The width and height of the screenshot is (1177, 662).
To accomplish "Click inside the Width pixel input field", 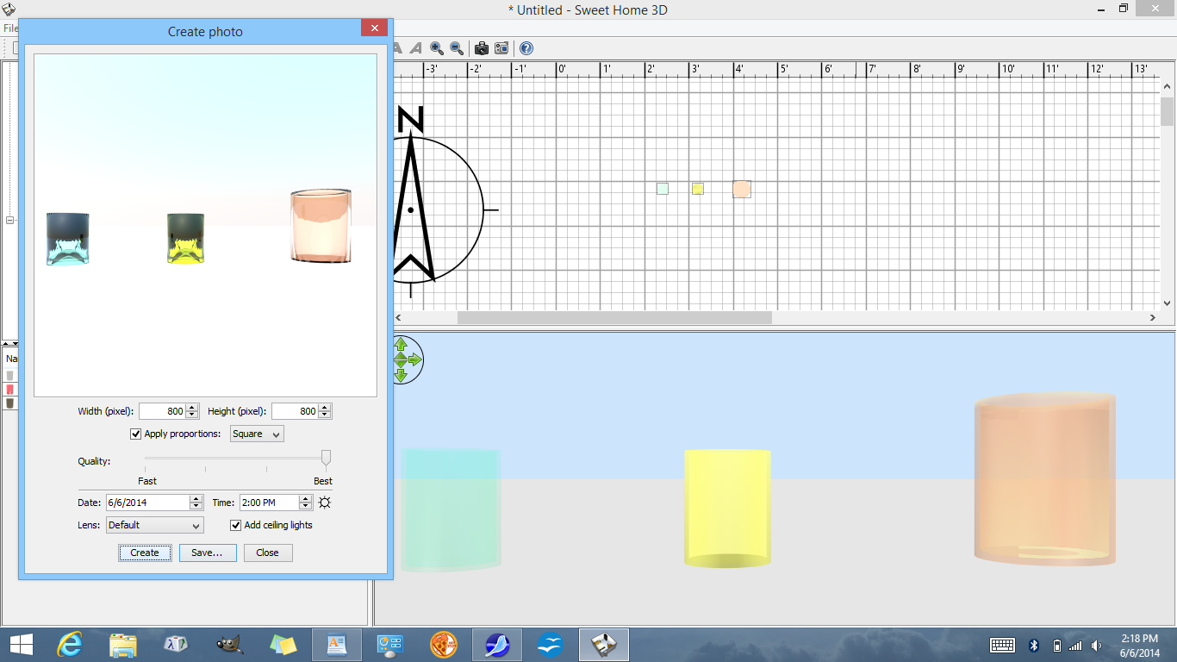I will (x=162, y=411).
